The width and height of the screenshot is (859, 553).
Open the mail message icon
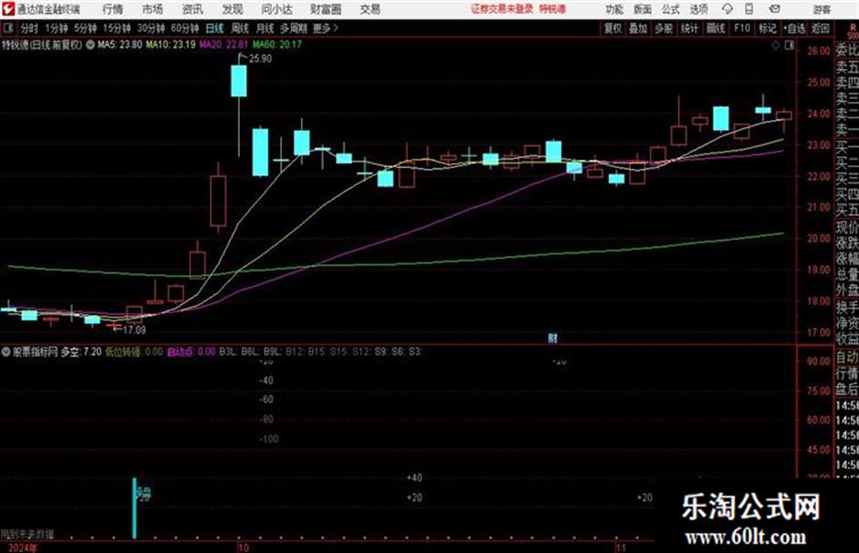click(x=774, y=9)
